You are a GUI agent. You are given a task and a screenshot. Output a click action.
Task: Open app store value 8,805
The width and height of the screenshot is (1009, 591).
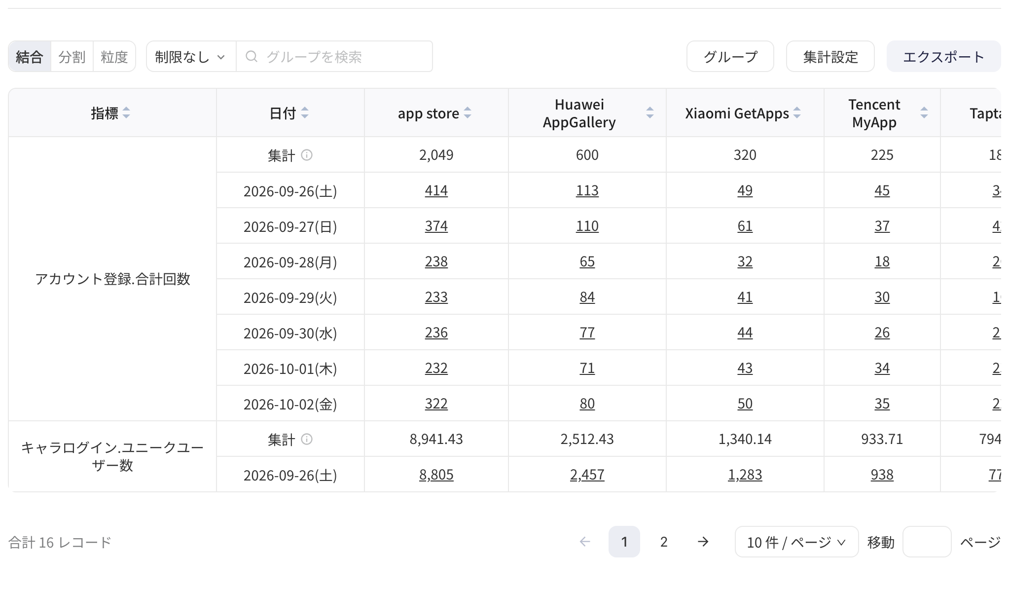click(x=436, y=475)
